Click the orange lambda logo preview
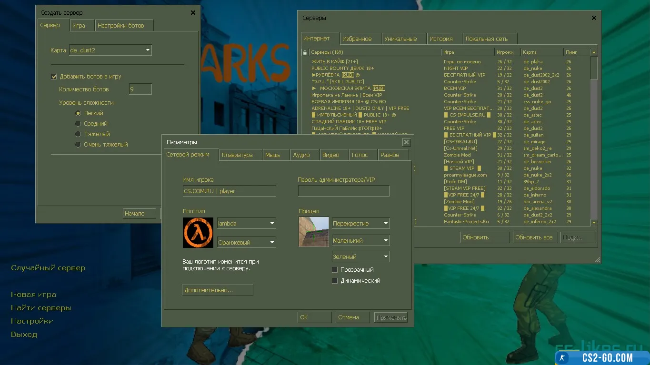 198,233
